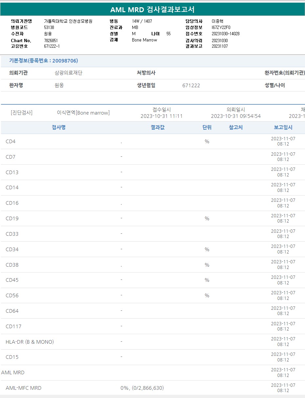The image size is (305, 398).
Task: Select the CD64 test row name
Action: pos(12,311)
